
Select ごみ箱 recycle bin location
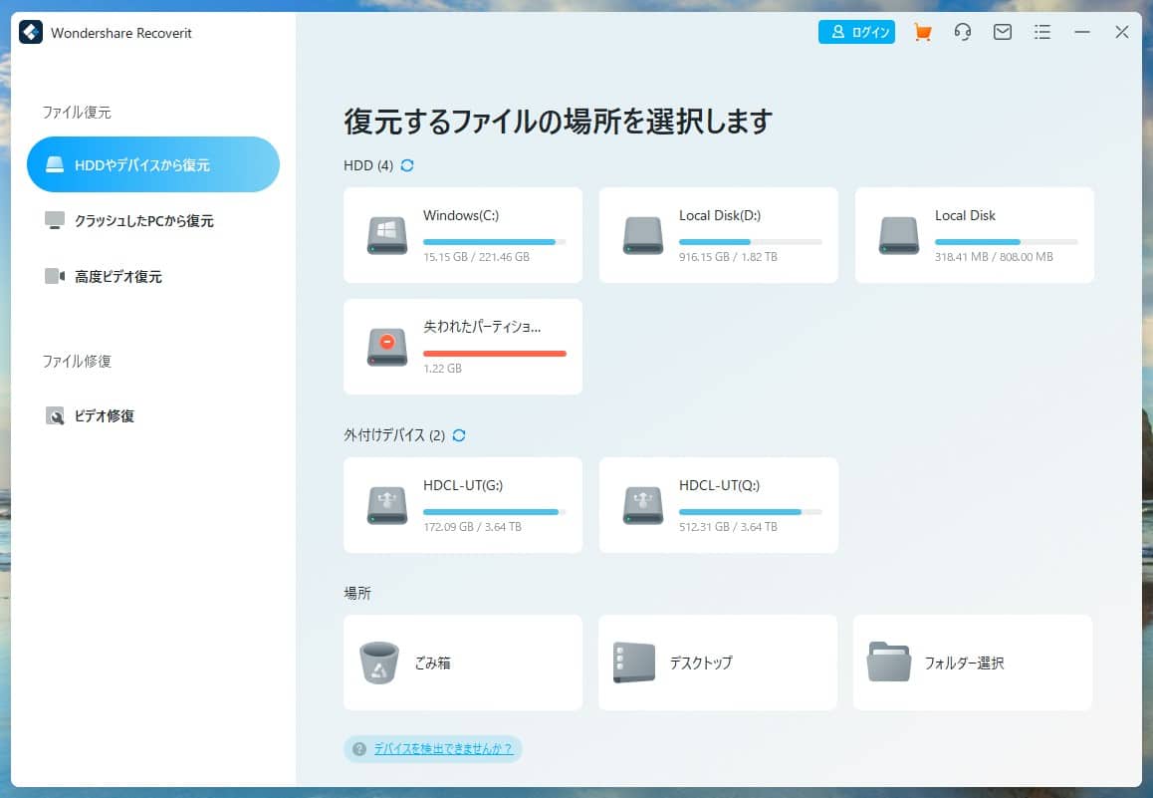tap(463, 663)
